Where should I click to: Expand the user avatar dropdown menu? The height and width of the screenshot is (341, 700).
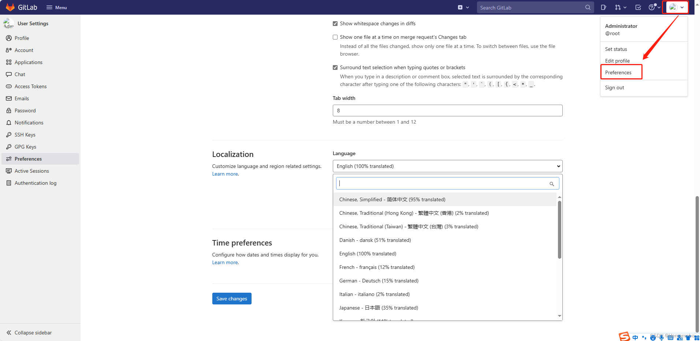pos(676,7)
